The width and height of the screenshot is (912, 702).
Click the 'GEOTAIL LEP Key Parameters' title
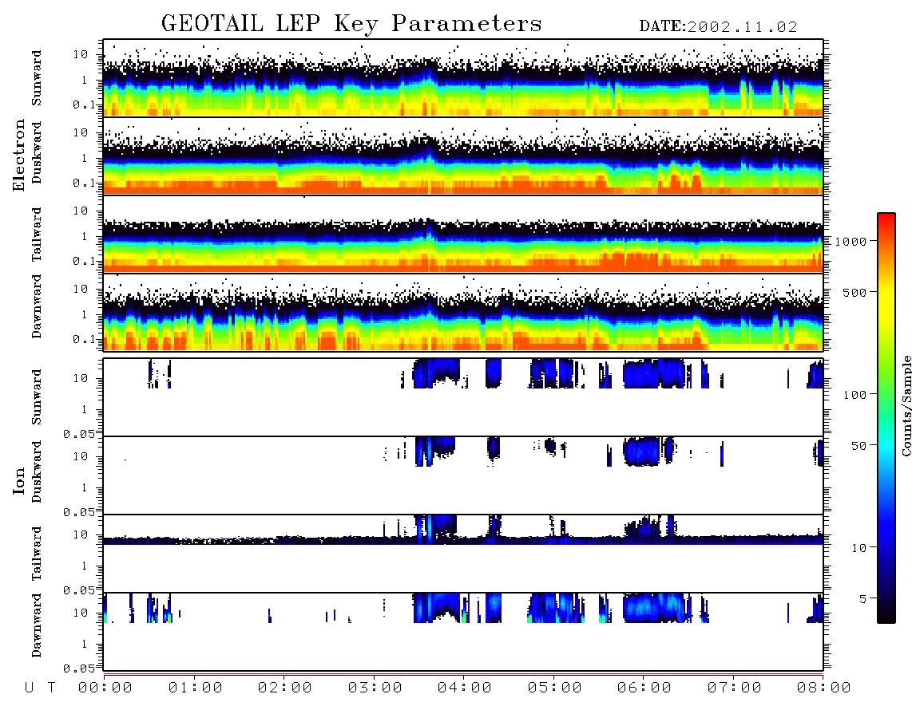351,24
